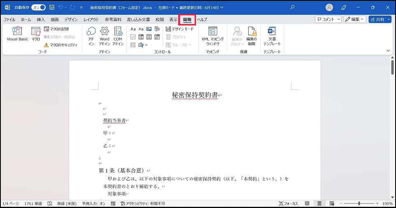Viewport: 396px width, 208px height.
Task: Switch to read mode view in status bar
Action: 307,203
